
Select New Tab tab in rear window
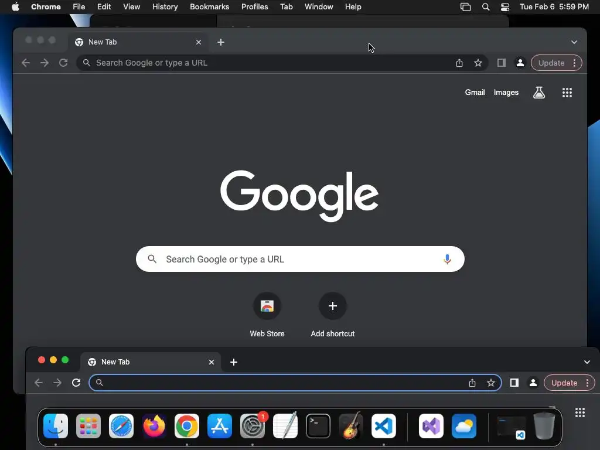(138, 42)
